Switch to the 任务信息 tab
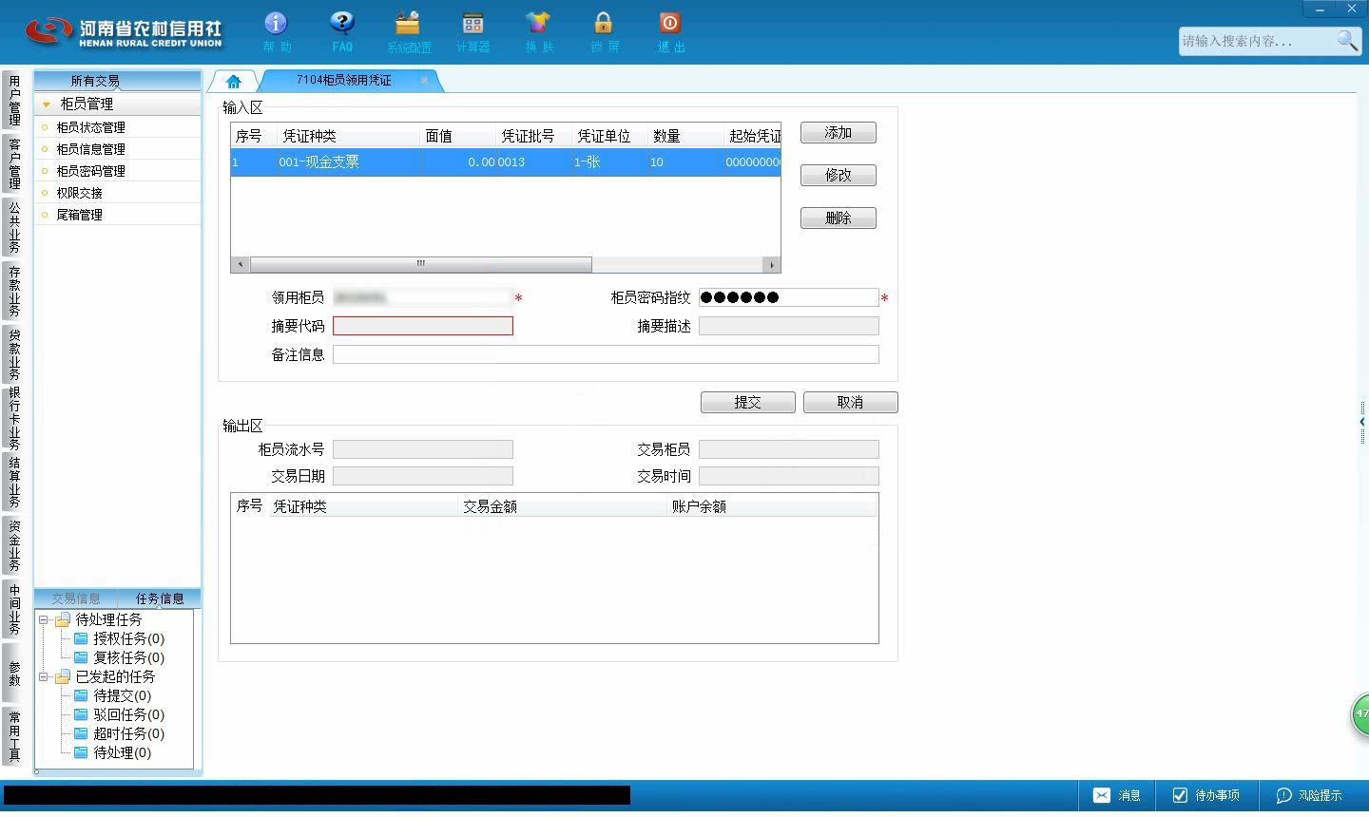Viewport: 1369px width, 817px height. pyautogui.click(x=160, y=598)
